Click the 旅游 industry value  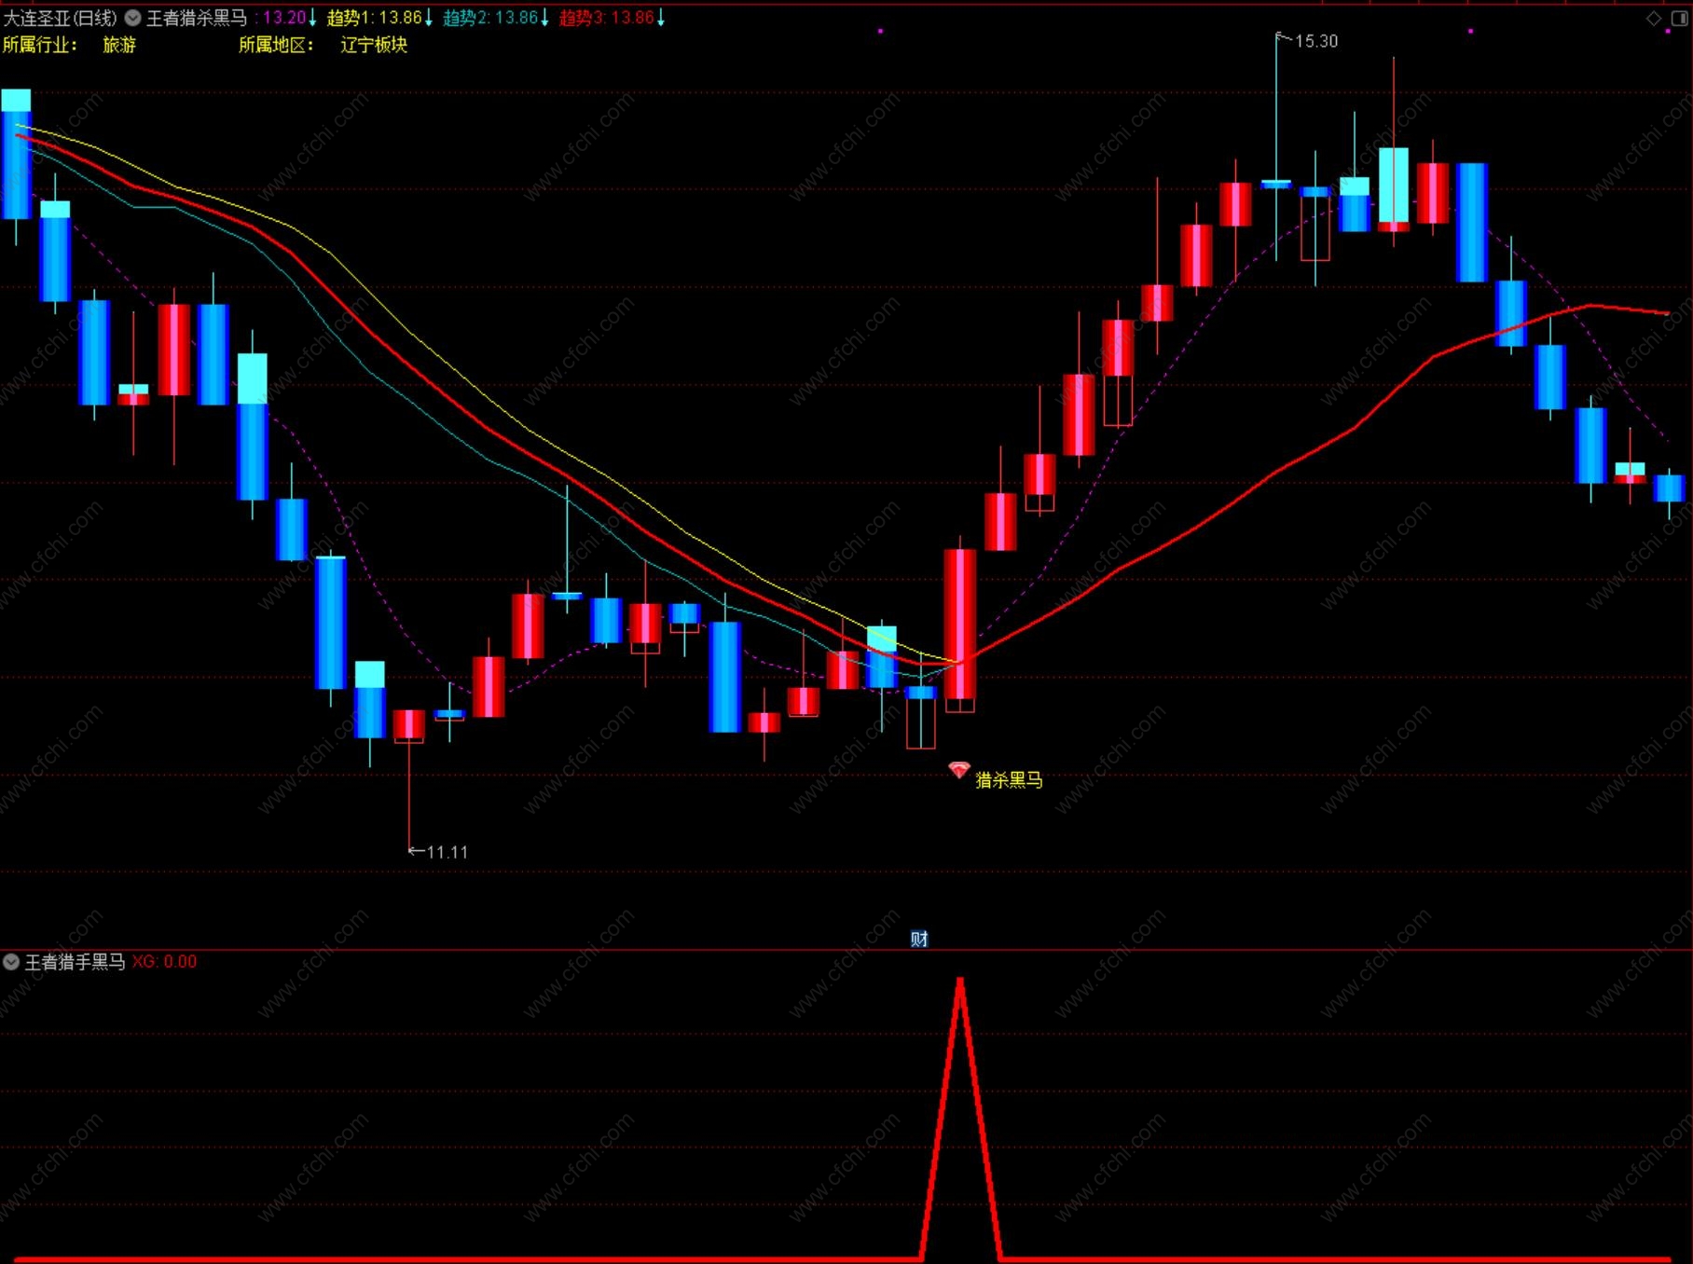coord(119,45)
